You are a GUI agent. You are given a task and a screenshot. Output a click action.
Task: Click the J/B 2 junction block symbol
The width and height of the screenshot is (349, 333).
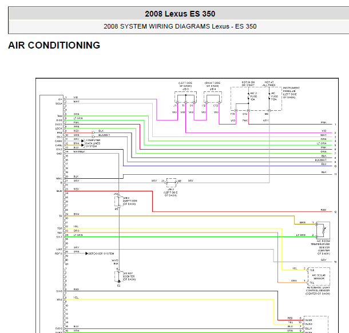tap(171, 183)
